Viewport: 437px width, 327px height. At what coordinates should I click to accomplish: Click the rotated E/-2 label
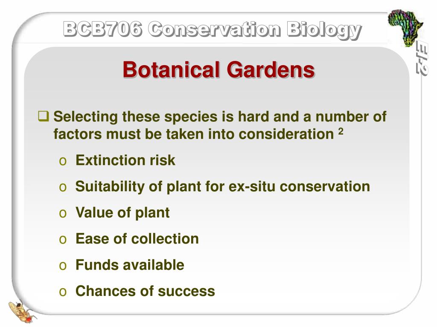[421, 58]
